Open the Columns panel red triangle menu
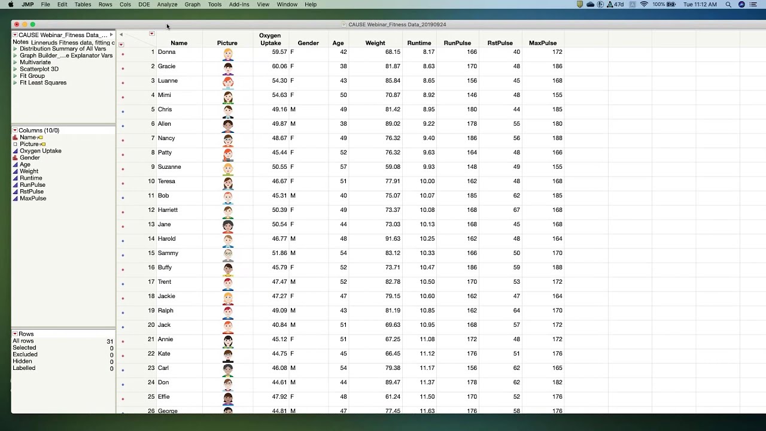 click(15, 130)
